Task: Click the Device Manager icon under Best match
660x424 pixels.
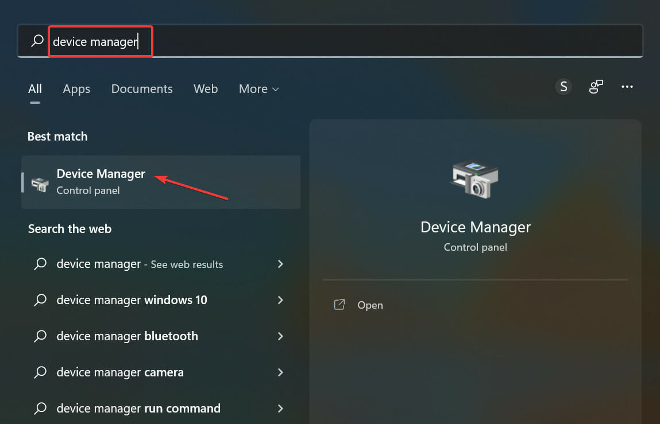Action: (40, 182)
